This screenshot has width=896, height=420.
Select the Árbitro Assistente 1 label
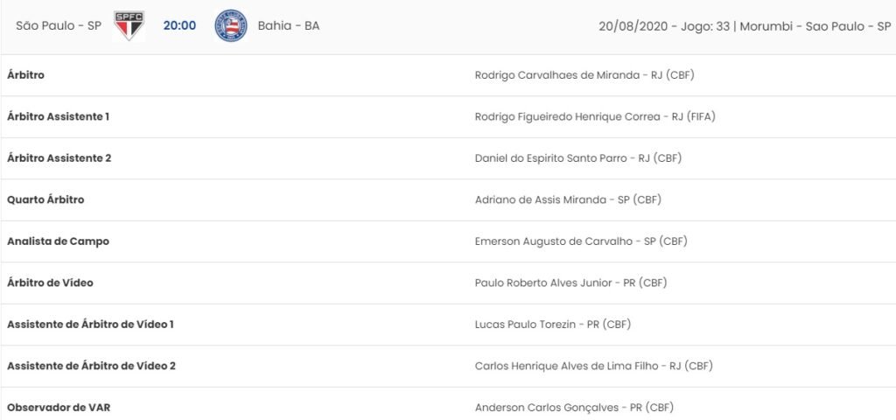point(59,116)
